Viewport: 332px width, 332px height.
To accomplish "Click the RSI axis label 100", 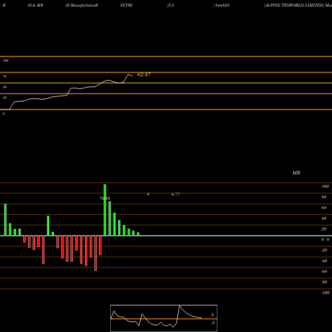I will coord(5,60).
